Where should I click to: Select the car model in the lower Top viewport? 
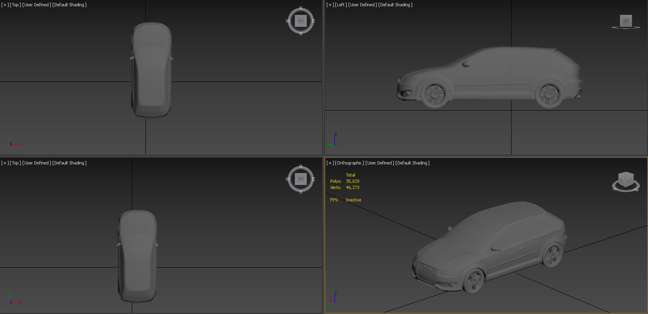[138, 256]
